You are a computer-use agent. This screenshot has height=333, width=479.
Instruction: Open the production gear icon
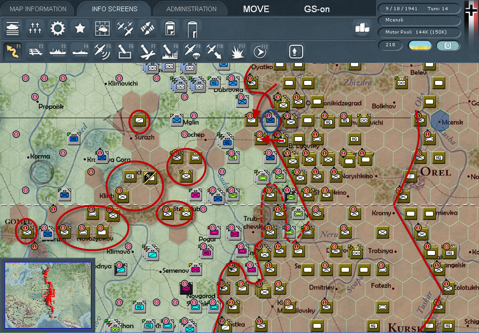58,28
